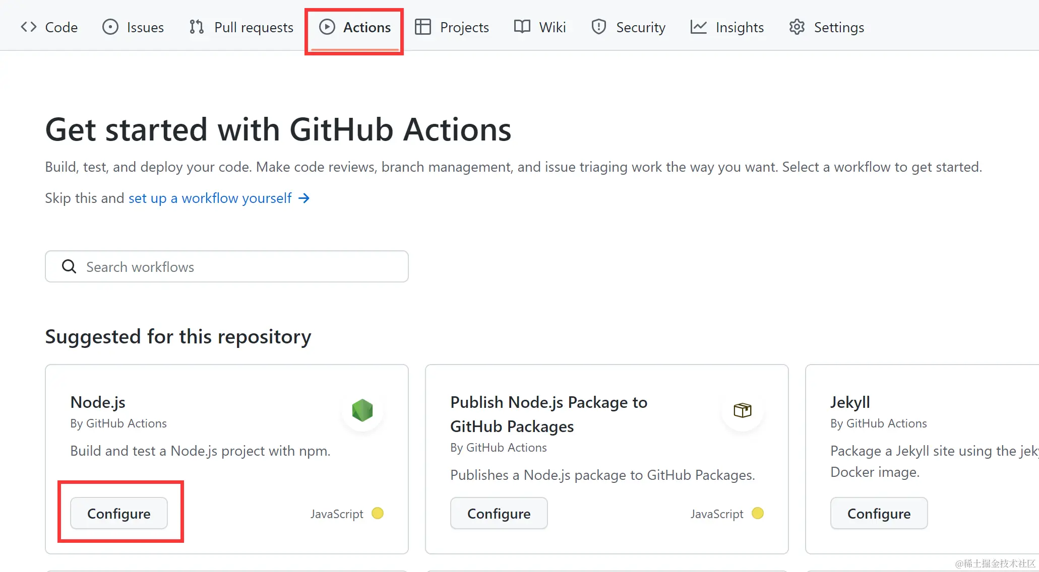
Task: Click the Wiki book icon
Action: click(x=522, y=27)
